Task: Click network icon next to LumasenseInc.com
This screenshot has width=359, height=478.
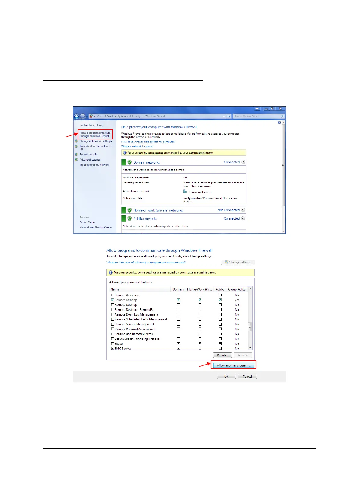Action: pos(185,191)
